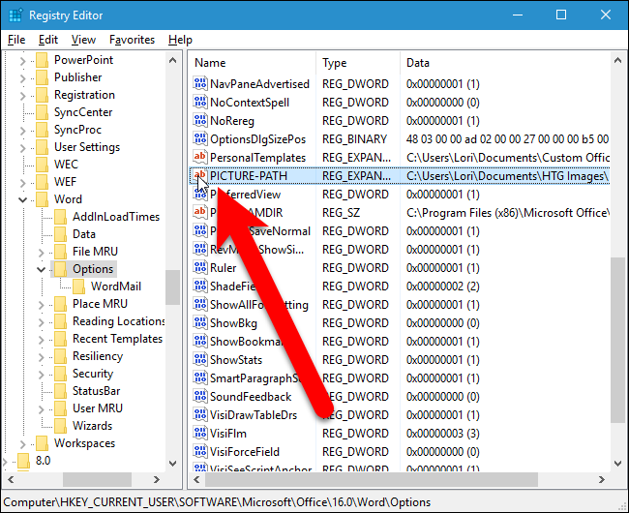Select the Recent Templates key

click(x=117, y=339)
